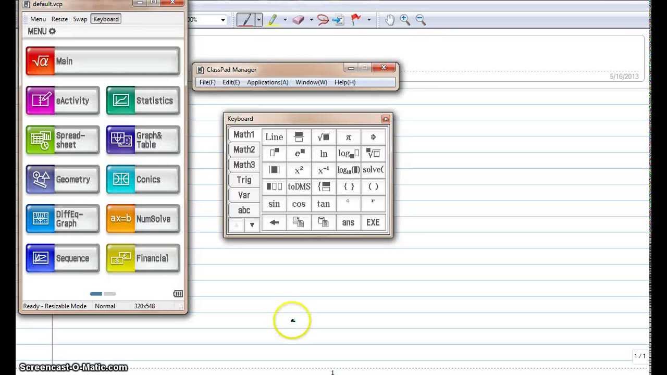
Task: Select the red lasso selection tool
Action: click(x=323, y=20)
